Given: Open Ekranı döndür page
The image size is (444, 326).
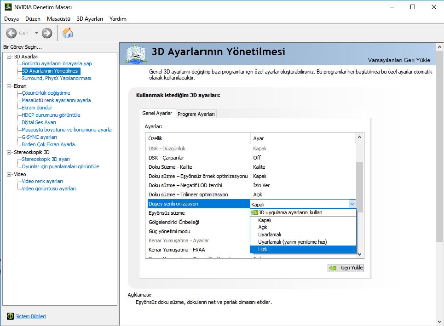Looking at the screenshot, I should [x=37, y=108].
